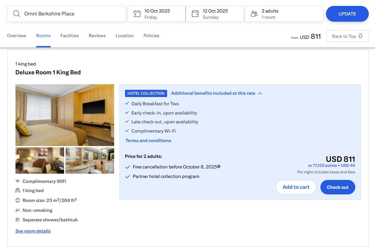Click 'Per night includes taxes and fees'
The width and height of the screenshot is (375, 249).
pyautogui.click(x=326, y=172)
